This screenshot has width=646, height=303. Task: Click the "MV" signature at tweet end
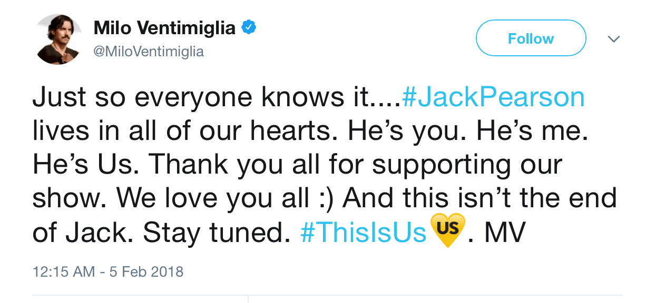(x=505, y=230)
